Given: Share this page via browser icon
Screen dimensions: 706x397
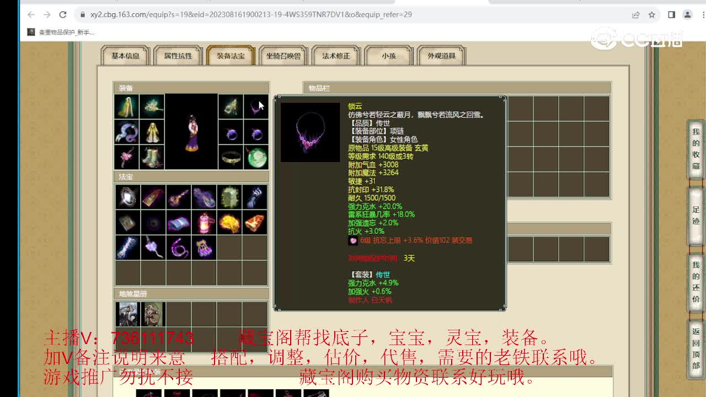Looking at the screenshot, I should pyautogui.click(x=636, y=15).
